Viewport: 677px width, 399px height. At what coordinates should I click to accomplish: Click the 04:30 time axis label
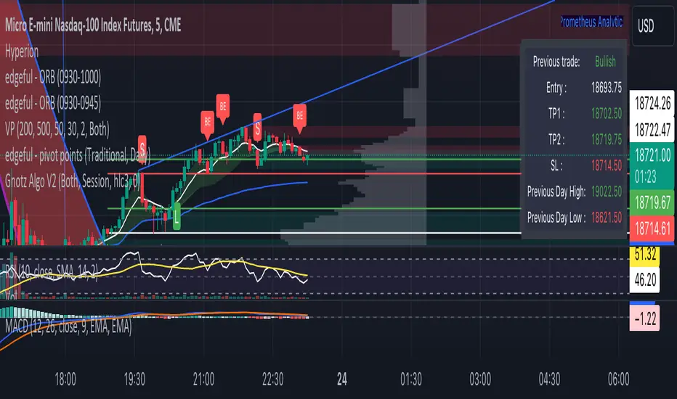[x=549, y=379]
